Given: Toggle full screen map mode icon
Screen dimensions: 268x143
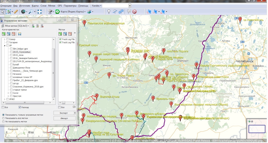Looking at the screenshot, I should 39,12.
